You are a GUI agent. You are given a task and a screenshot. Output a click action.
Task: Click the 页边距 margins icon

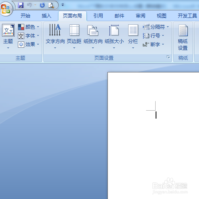click(74, 30)
